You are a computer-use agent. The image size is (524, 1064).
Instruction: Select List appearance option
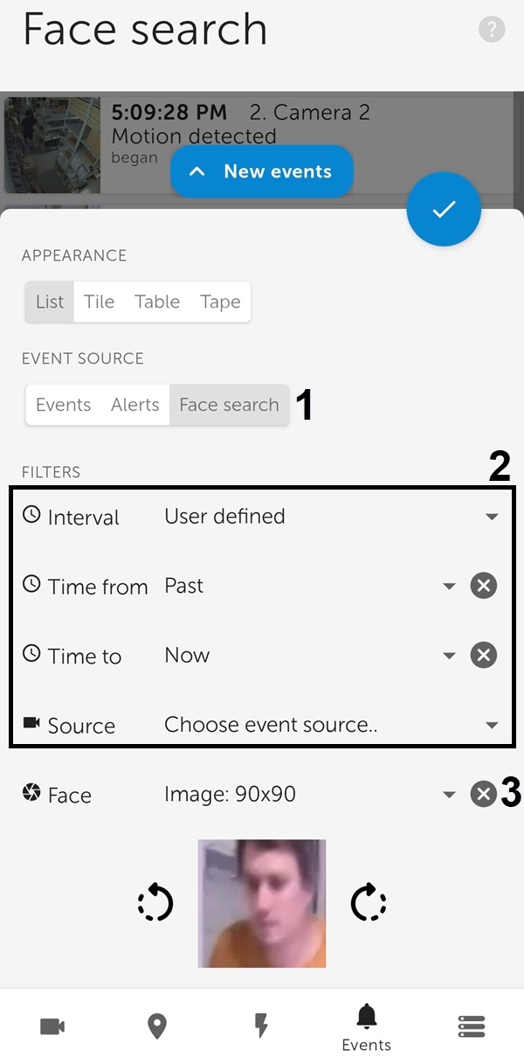pyautogui.click(x=50, y=302)
